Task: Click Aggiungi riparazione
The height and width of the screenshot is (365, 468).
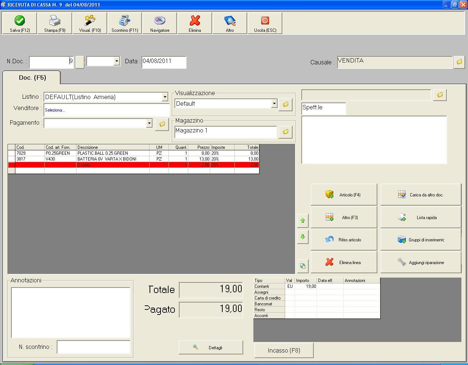Action: pyautogui.click(x=421, y=262)
